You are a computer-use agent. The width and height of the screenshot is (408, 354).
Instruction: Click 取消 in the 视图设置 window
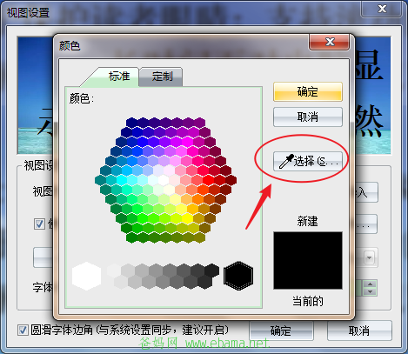click(359, 331)
